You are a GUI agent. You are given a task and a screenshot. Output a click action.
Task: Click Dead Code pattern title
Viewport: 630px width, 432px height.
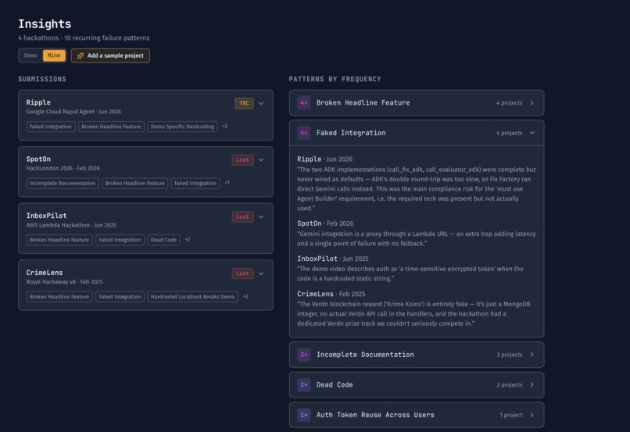(x=335, y=384)
